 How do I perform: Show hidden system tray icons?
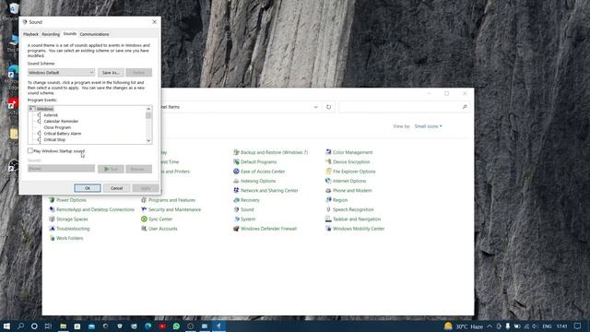(490, 326)
